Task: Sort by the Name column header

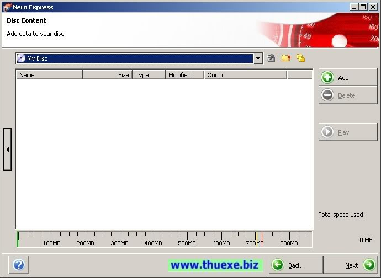Action: [x=49, y=75]
